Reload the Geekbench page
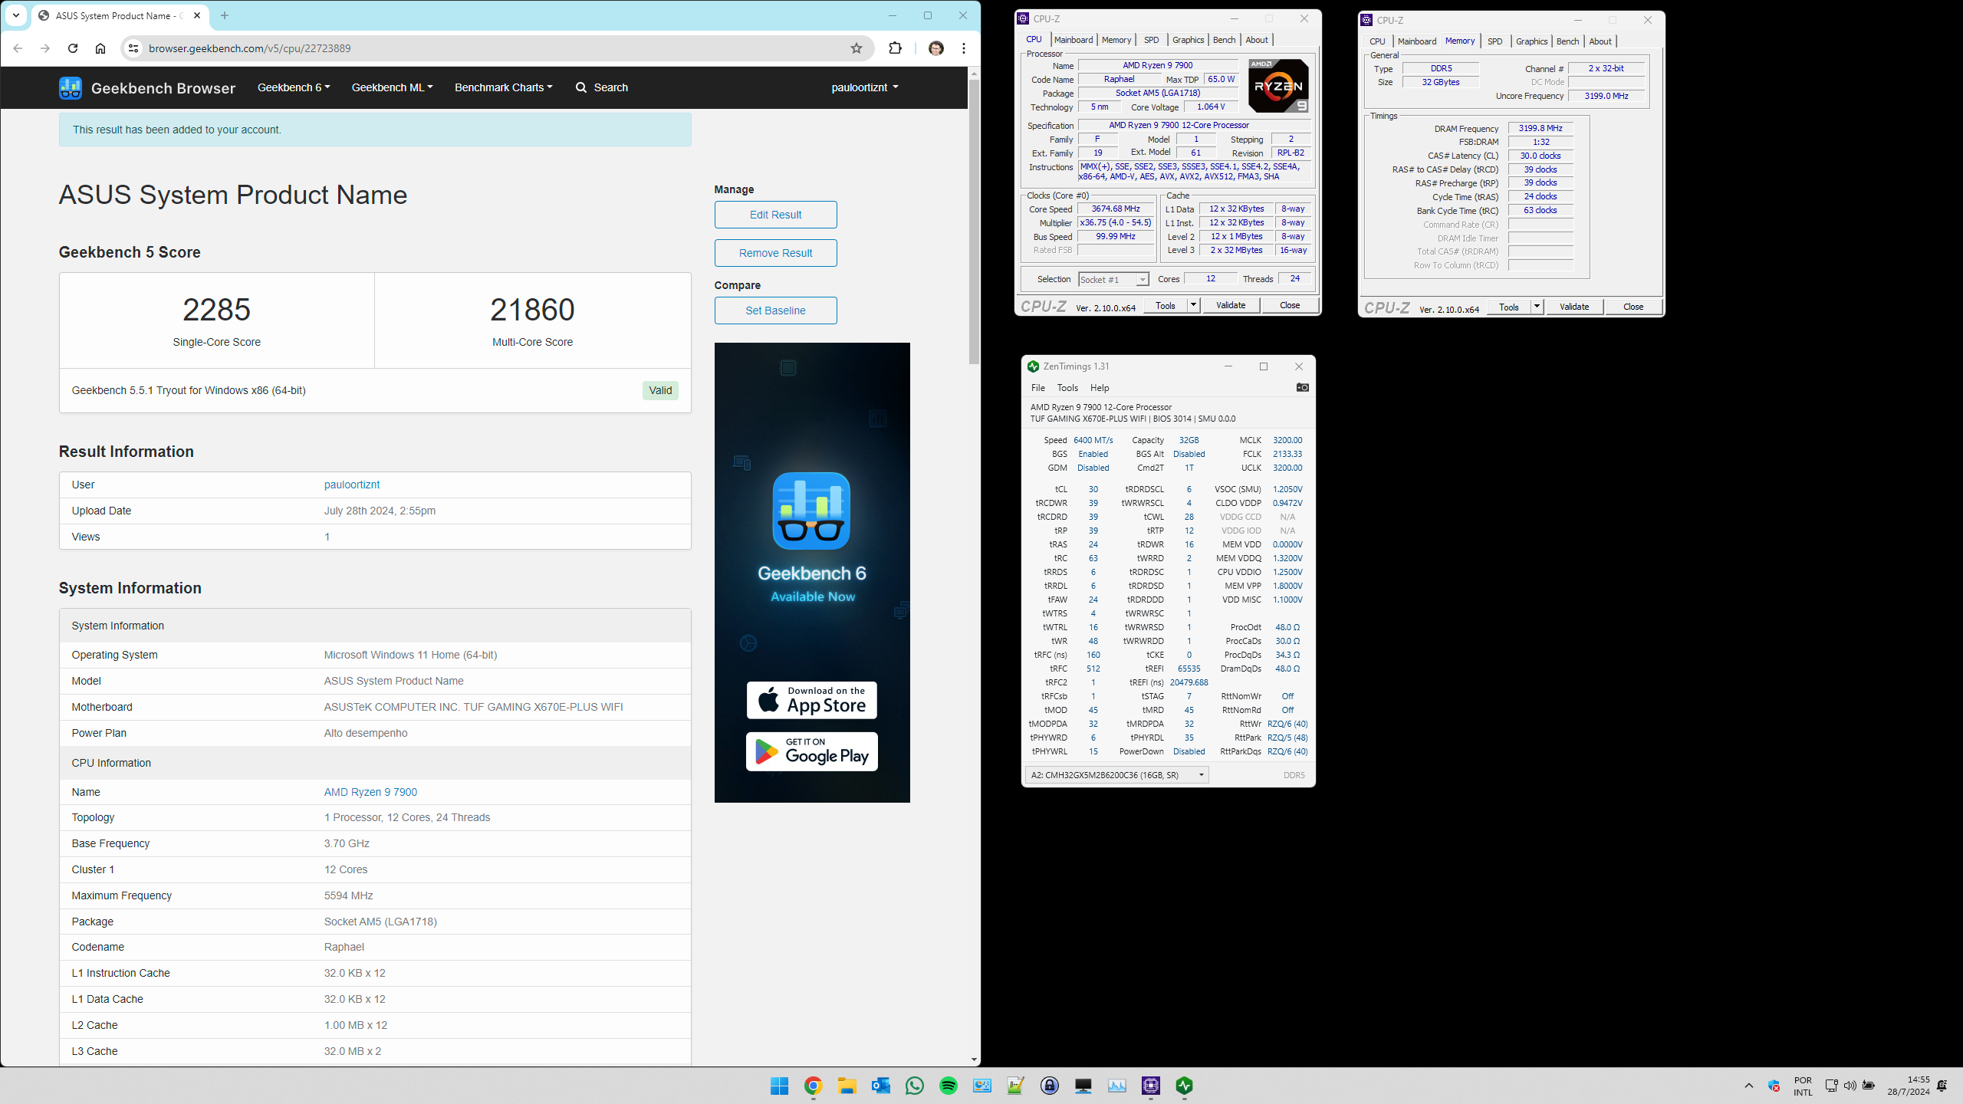The image size is (1963, 1104). pyautogui.click(x=73, y=48)
